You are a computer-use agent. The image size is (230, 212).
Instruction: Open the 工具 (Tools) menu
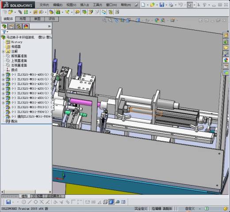click(x=97, y=5)
